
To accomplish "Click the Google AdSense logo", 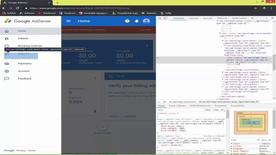I will pos(28,21).
